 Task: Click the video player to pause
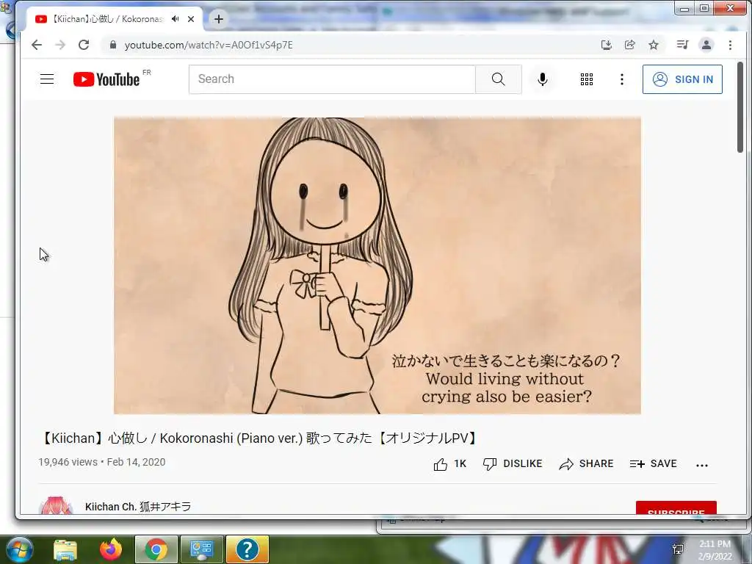(x=377, y=265)
